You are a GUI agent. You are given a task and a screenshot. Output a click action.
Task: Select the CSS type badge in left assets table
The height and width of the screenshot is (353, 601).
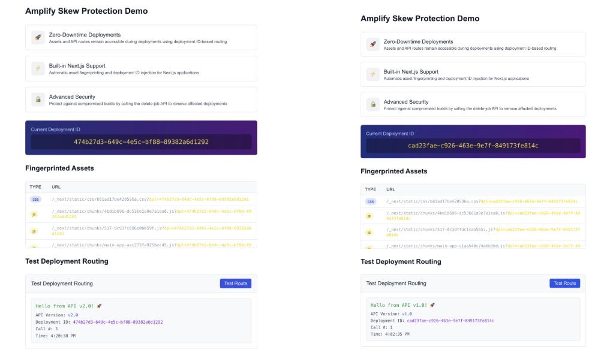37,199
